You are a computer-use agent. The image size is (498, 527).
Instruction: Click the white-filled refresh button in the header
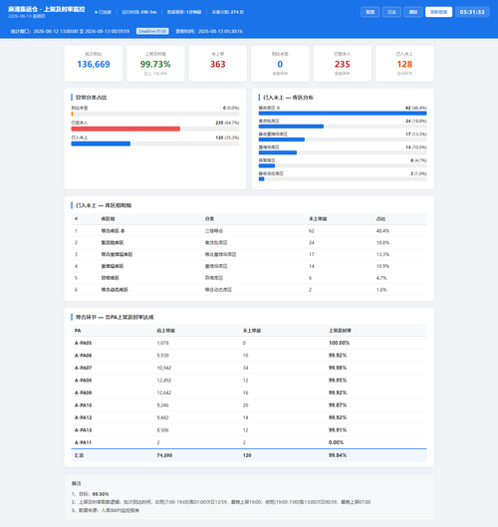pyautogui.click(x=438, y=12)
